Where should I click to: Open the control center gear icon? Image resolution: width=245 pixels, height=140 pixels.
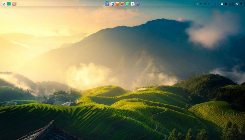138,4
